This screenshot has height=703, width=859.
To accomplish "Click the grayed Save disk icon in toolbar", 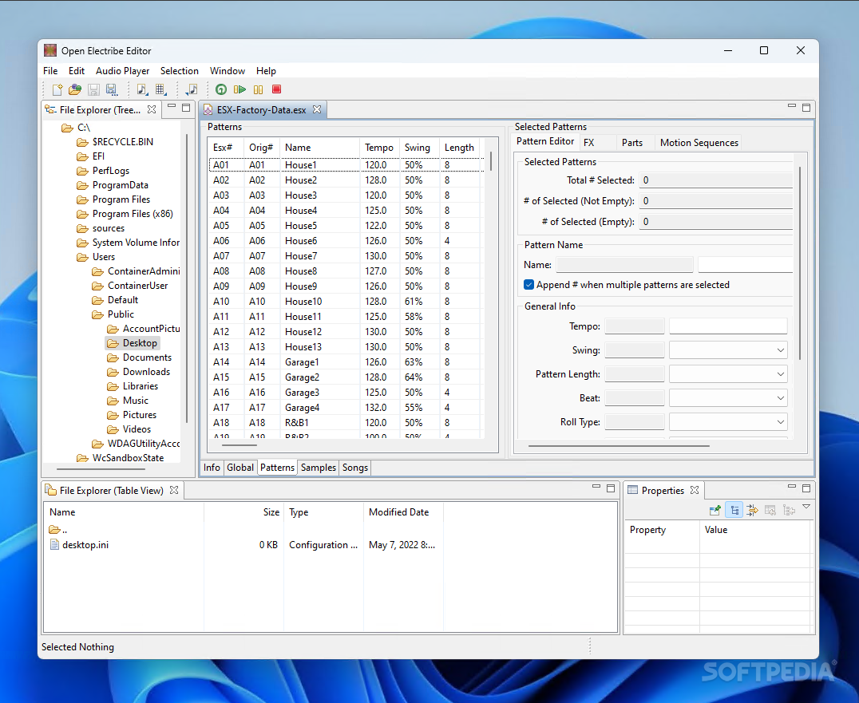I will point(93,89).
